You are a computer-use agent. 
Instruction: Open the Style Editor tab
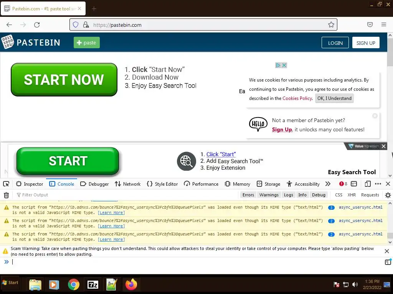point(162,184)
